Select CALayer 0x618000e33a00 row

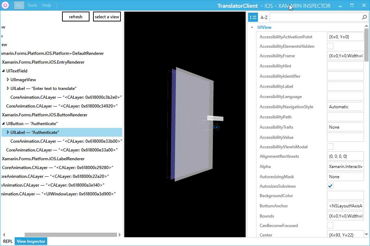[x=62, y=150]
